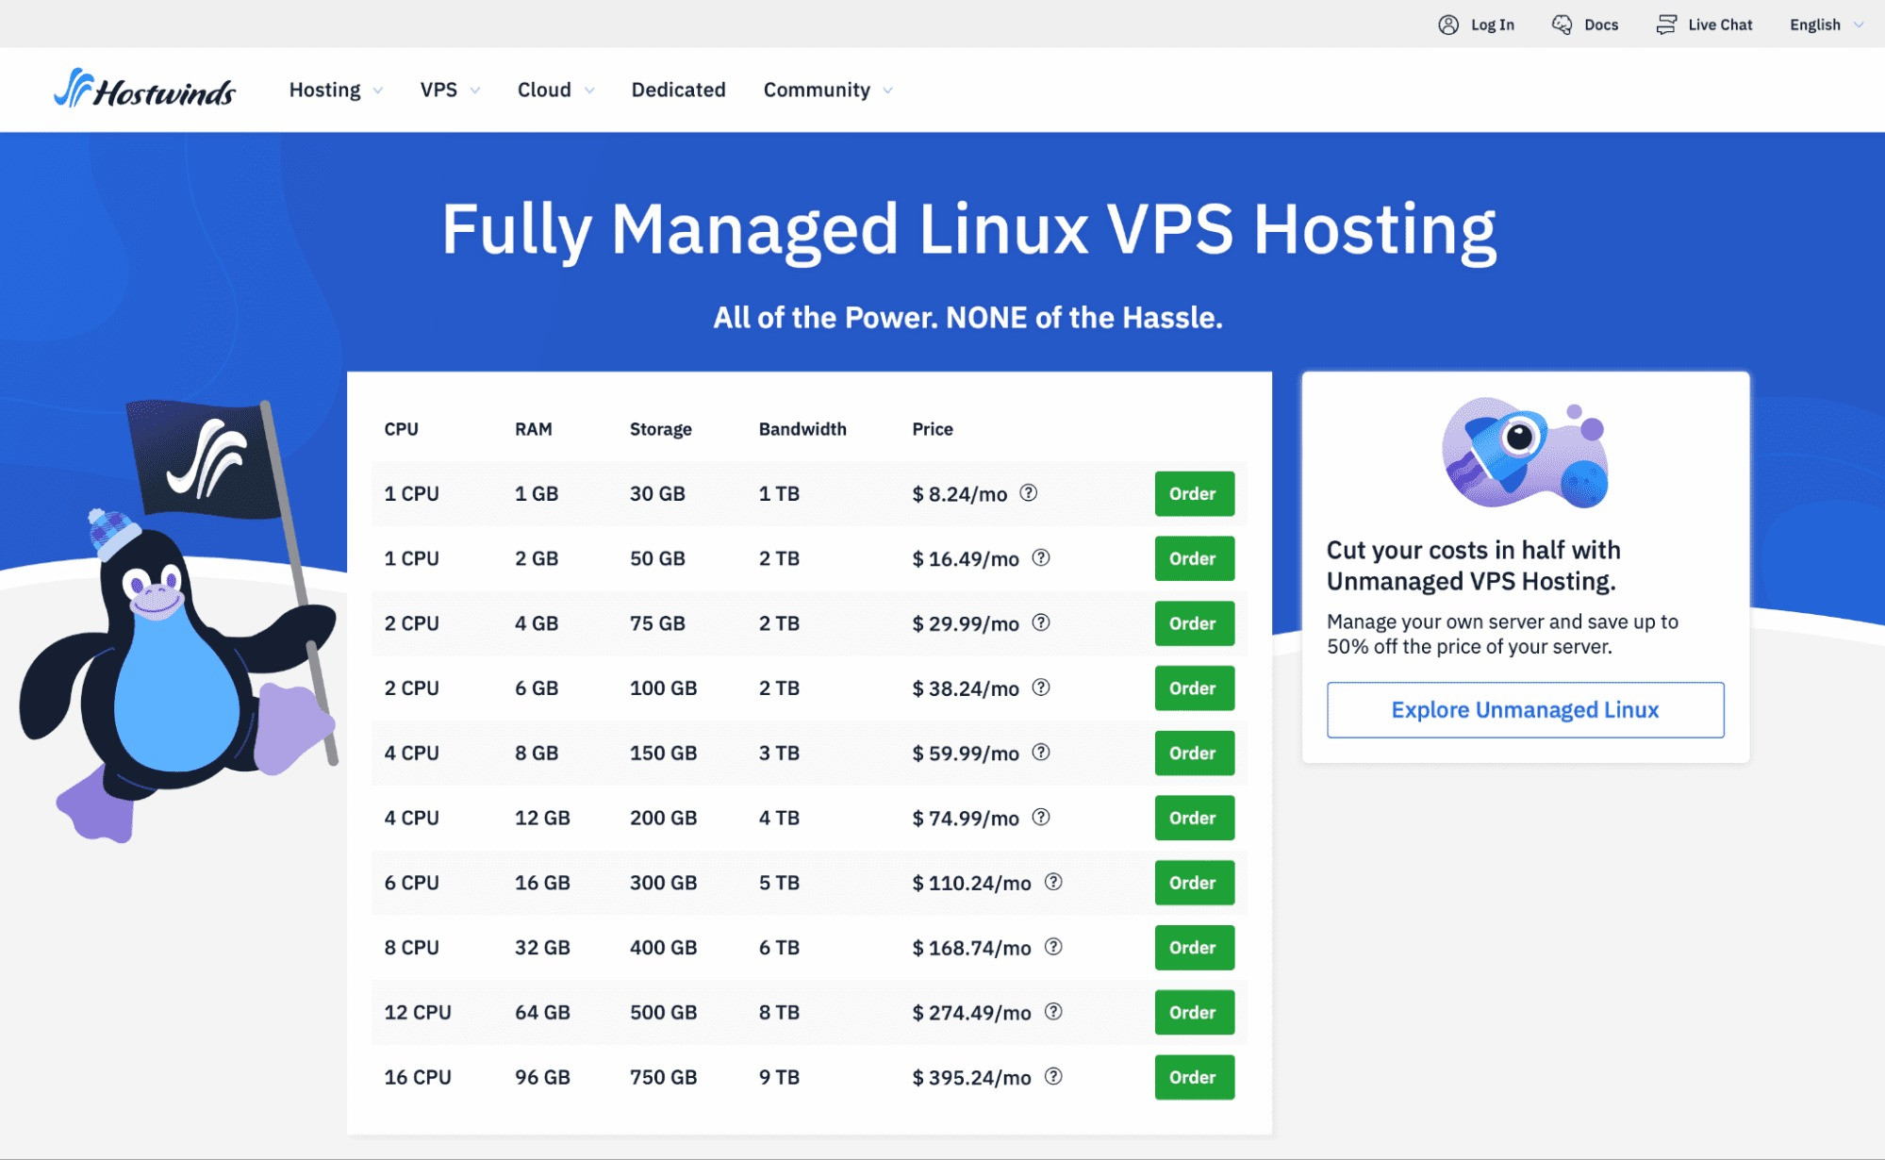Order the 16 CPU 96 GB plan

(x=1194, y=1077)
